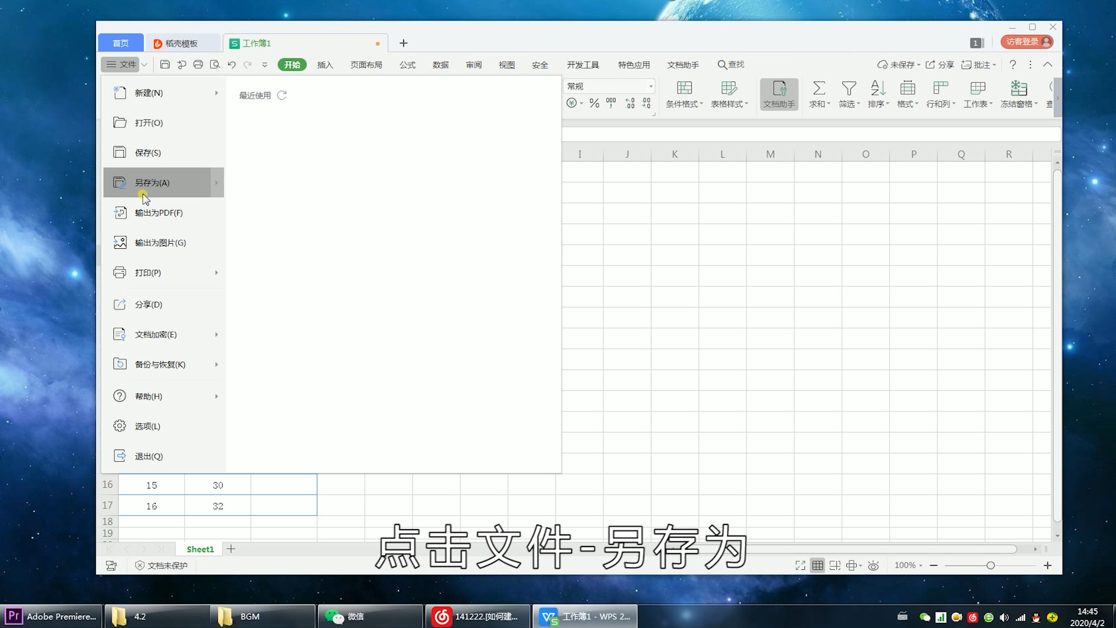Image resolution: width=1116 pixels, height=628 pixels.
Task: Expand the New (新建) submenu
Action: click(216, 93)
